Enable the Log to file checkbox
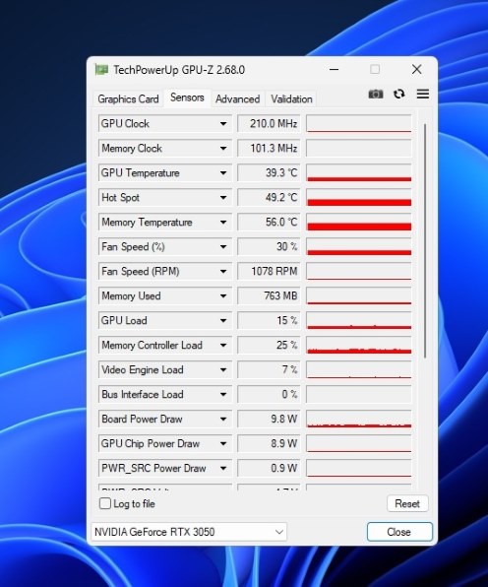The height and width of the screenshot is (587, 488). click(x=105, y=503)
